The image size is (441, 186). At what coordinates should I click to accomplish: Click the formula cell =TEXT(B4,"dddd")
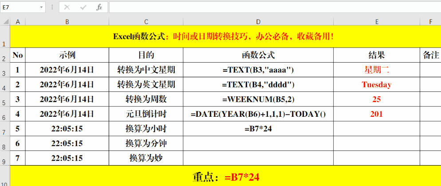pos(258,84)
